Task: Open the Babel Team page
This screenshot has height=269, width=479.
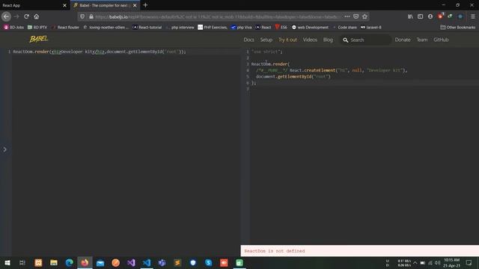Action: pos(422,40)
